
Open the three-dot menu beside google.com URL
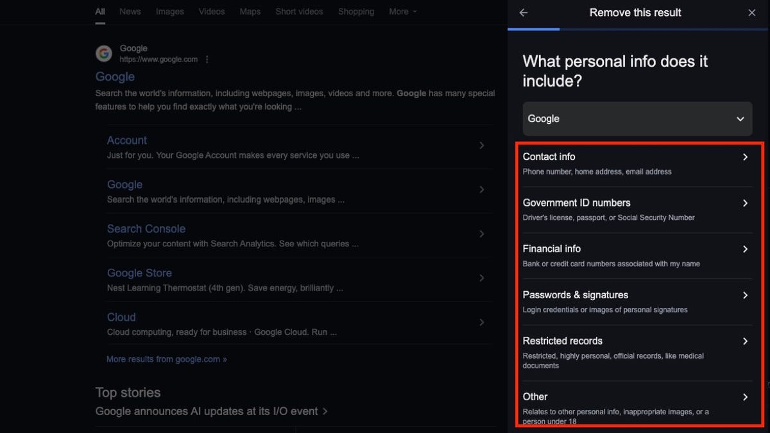[x=207, y=60]
